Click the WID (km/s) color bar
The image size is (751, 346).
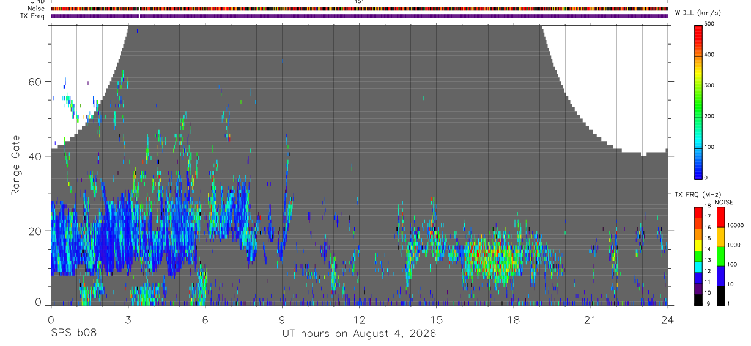click(x=699, y=101)
